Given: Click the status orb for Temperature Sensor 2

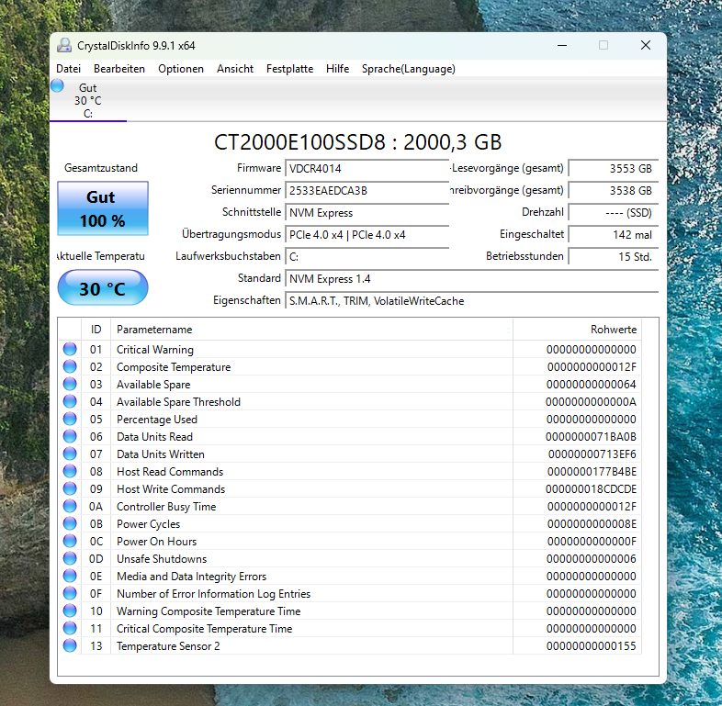Looking at the screenshot, I should point(70,645).
